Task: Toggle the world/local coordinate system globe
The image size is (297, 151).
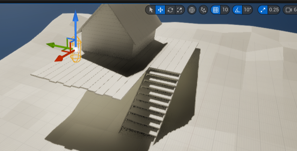Action: [192, 10]
